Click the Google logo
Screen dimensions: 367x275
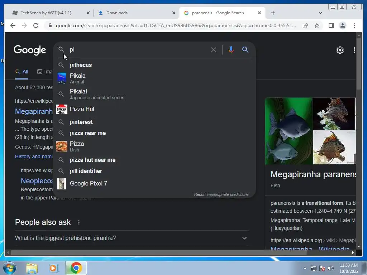click(30, 50)
